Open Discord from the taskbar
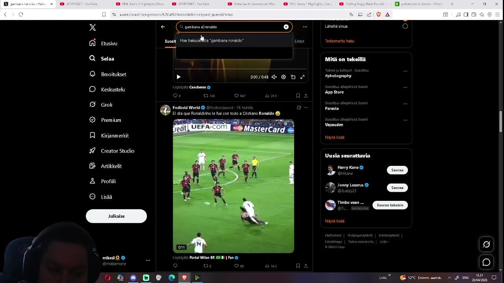 [x=133, y=277]
